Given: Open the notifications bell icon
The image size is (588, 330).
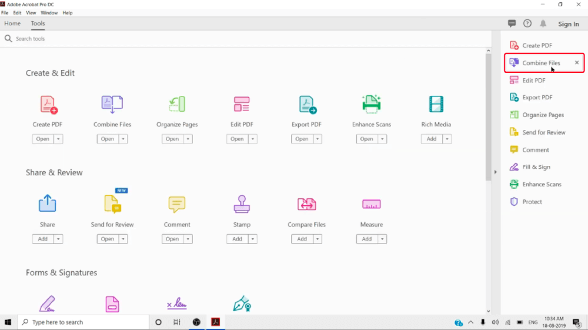Looking at the screenshot, I should (543, 24).
